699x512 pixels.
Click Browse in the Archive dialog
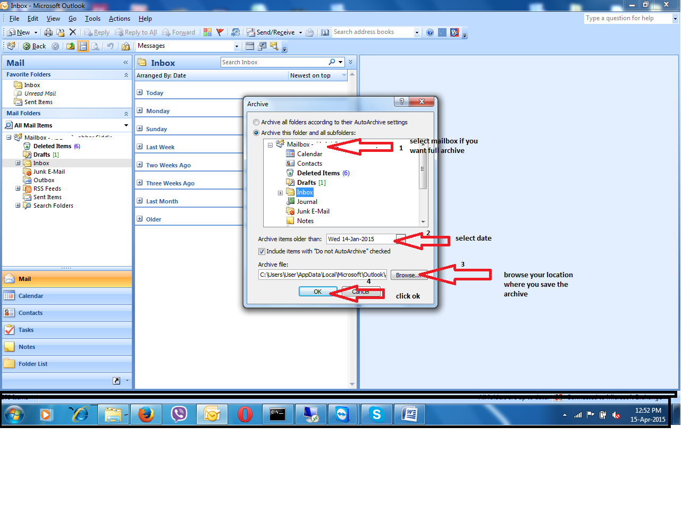pyautogui.click(x=408, y=275)
